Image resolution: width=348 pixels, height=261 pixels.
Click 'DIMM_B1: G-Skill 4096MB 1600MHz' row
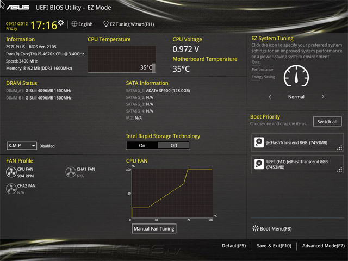(x=39, y=98)
